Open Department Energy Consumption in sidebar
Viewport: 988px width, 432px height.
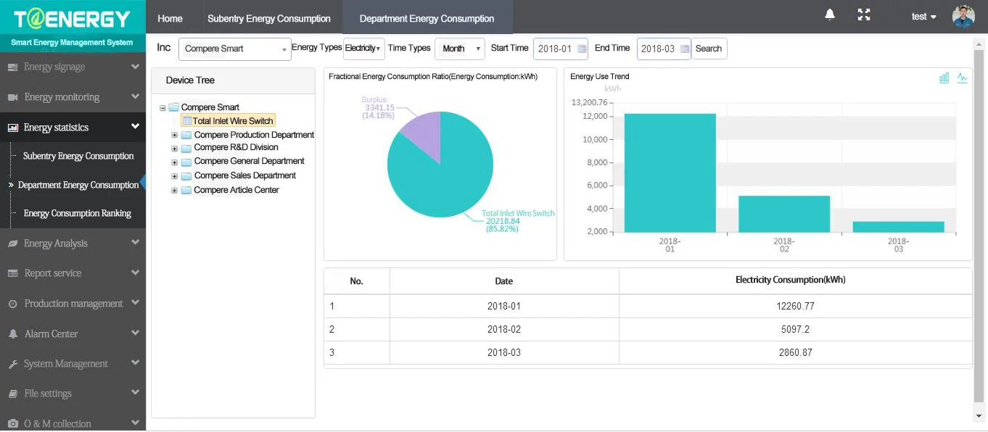[x=78, y=185]
